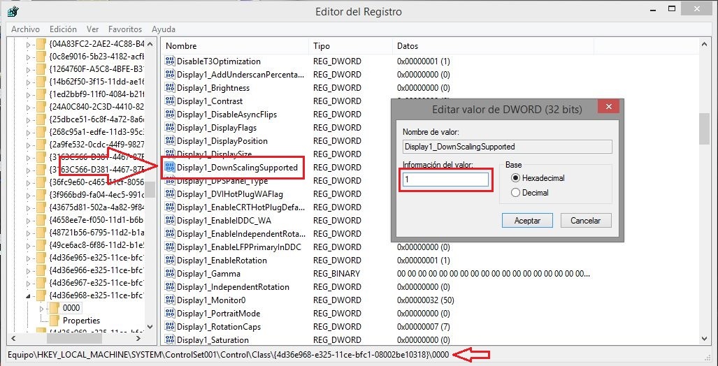Screen dimensions: 718x366
Task: Click the Display1_DisplayFlags value icon
Action: coord(170,128)
